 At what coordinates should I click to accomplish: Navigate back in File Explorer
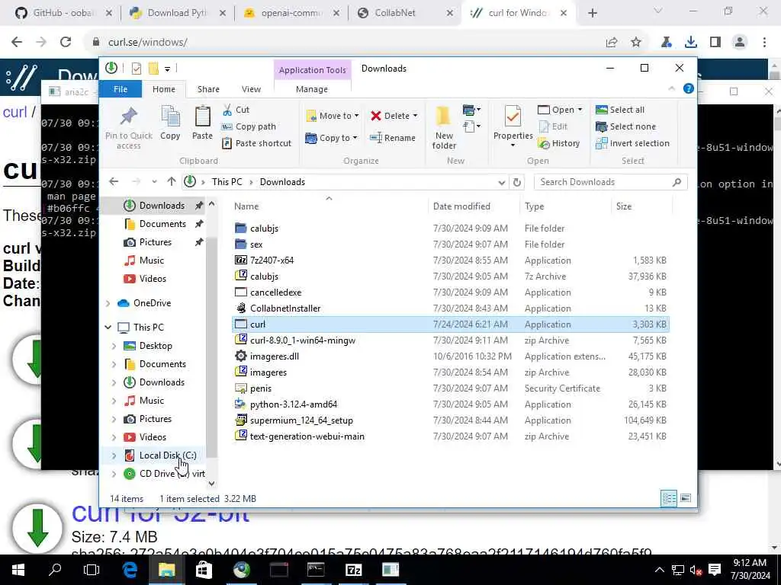click(x=114, y=181)
